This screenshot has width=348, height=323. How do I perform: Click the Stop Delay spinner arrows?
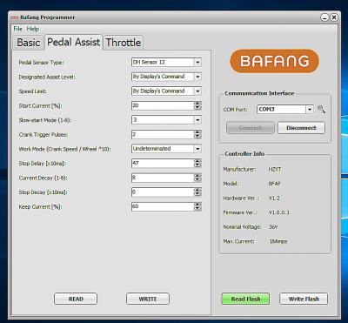click(x=197, y=164)
